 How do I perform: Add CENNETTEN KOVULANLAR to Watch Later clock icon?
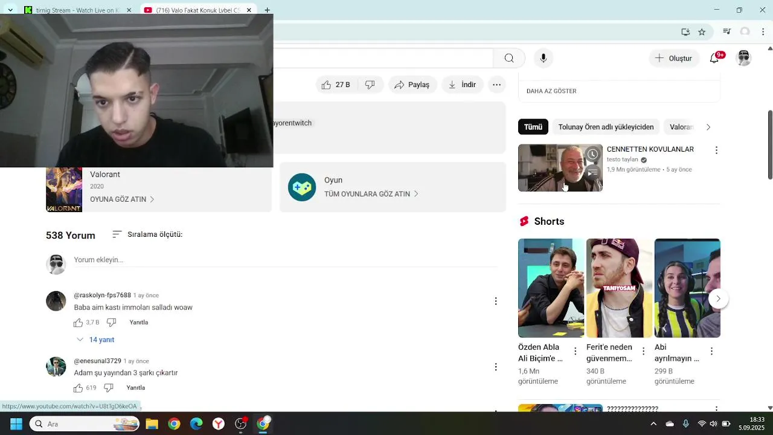click(593, 154)
